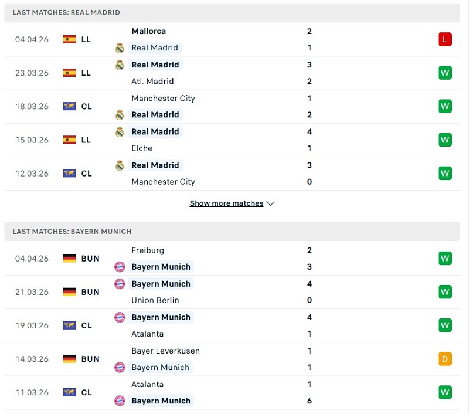Click the Real Madrid crest beside the Mallorca match
This screenshot has height=414, width=469.
[x=119, y=48]
